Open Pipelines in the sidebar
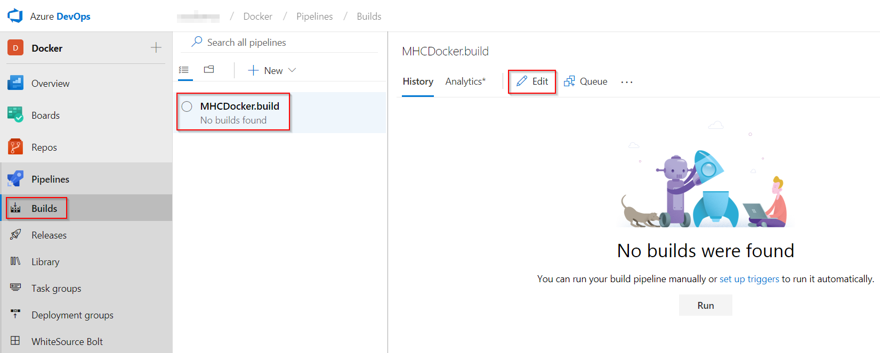The width and height of the screenshot is (880, 353). point(86,179)
